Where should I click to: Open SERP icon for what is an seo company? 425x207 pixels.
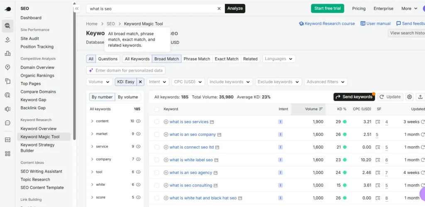coord(219,135)
